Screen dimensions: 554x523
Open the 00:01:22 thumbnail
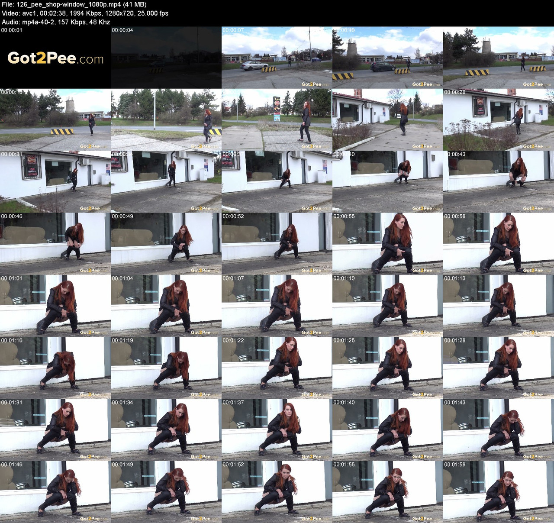coord(277,366)
